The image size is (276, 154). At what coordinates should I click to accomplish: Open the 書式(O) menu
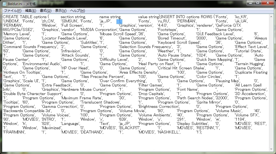45,11
